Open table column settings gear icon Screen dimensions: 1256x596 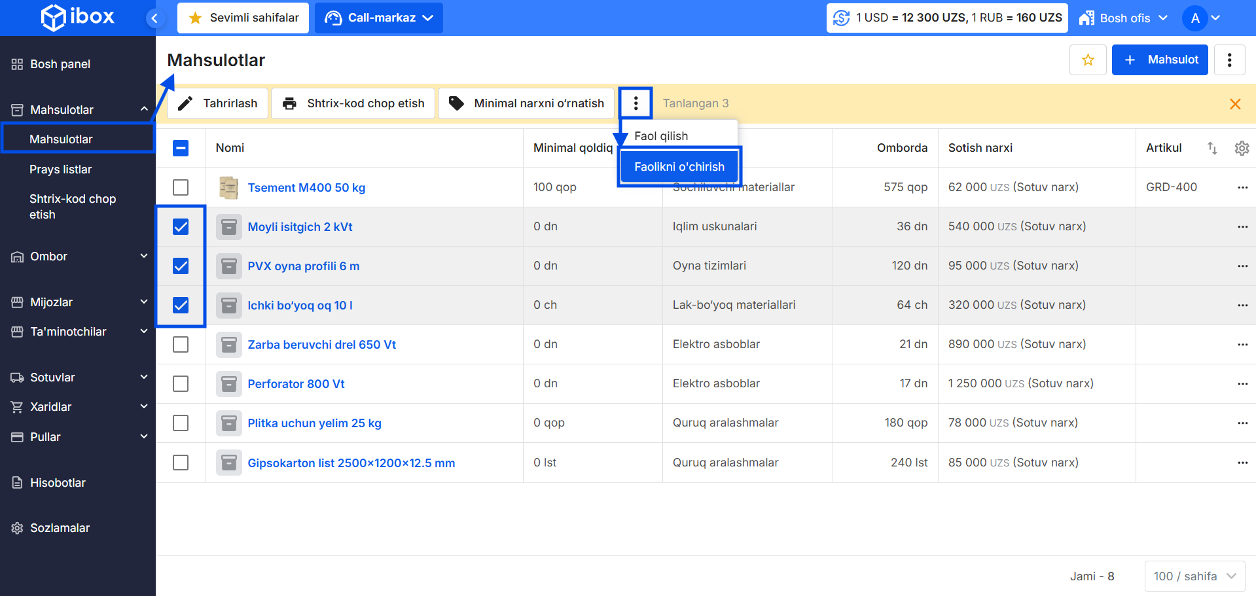pyautogui.click(x=1241, y=149)
